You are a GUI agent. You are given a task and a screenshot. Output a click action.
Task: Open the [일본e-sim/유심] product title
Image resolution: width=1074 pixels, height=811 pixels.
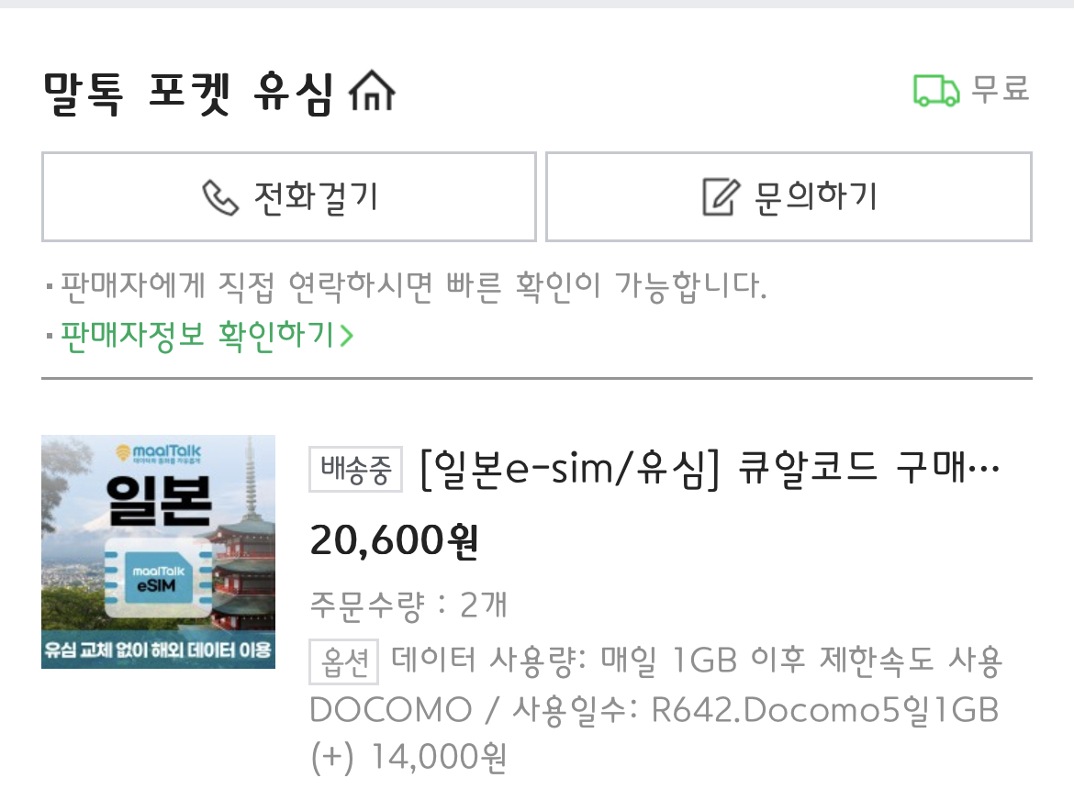(710, 470)
